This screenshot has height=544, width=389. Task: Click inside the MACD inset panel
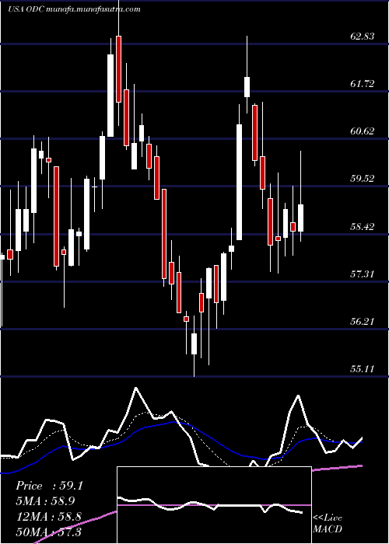click(214, 505)
